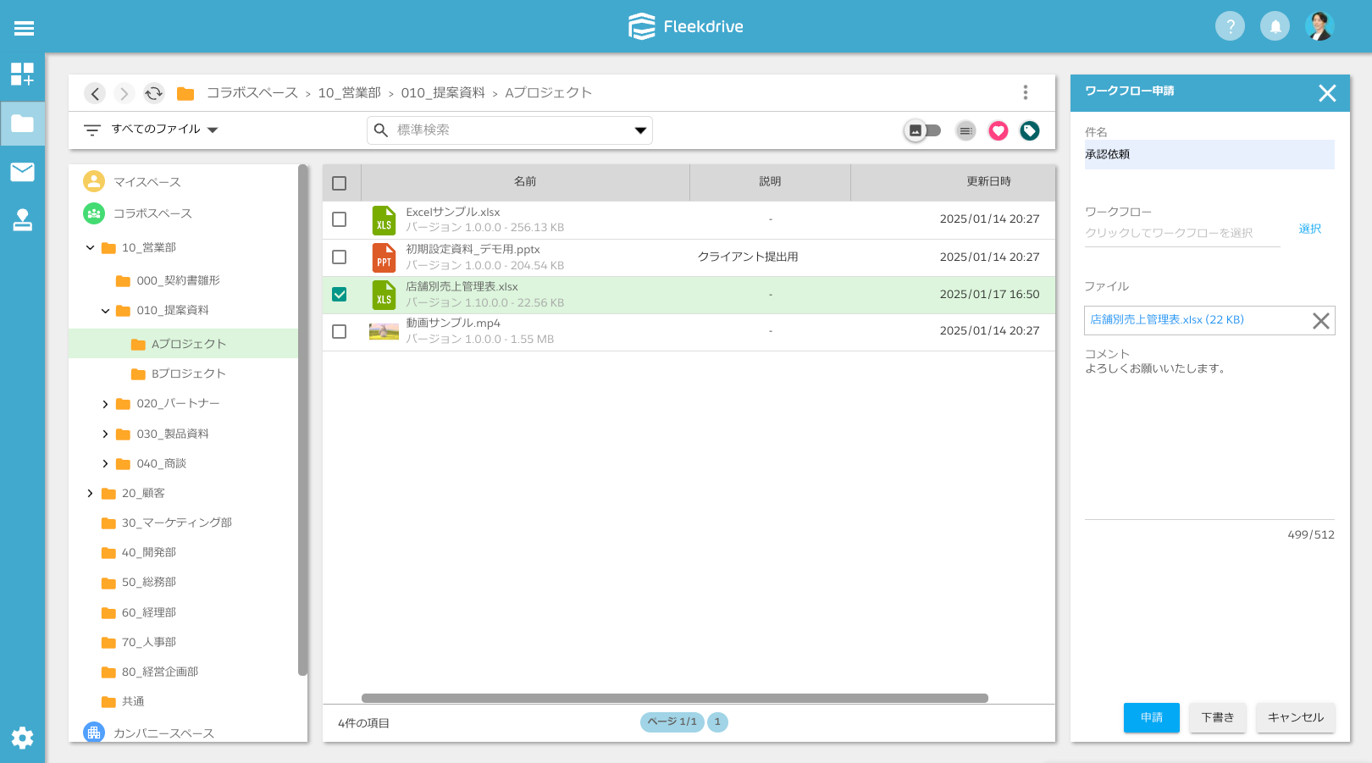Viewport: 1372px width, 763px height.
Task: Uncheck 店舗別売上管理表.xlsx in the file list
Action: point(340,294)
